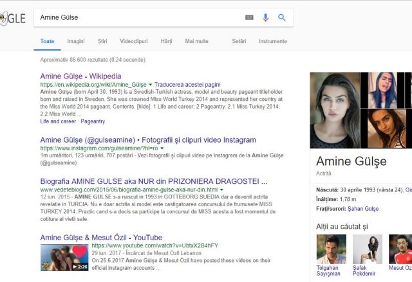This screenshot has width=412, height=282.
Task: Click 'Născută: 30 aprilie 1993' text
Action: pos(346,189)
